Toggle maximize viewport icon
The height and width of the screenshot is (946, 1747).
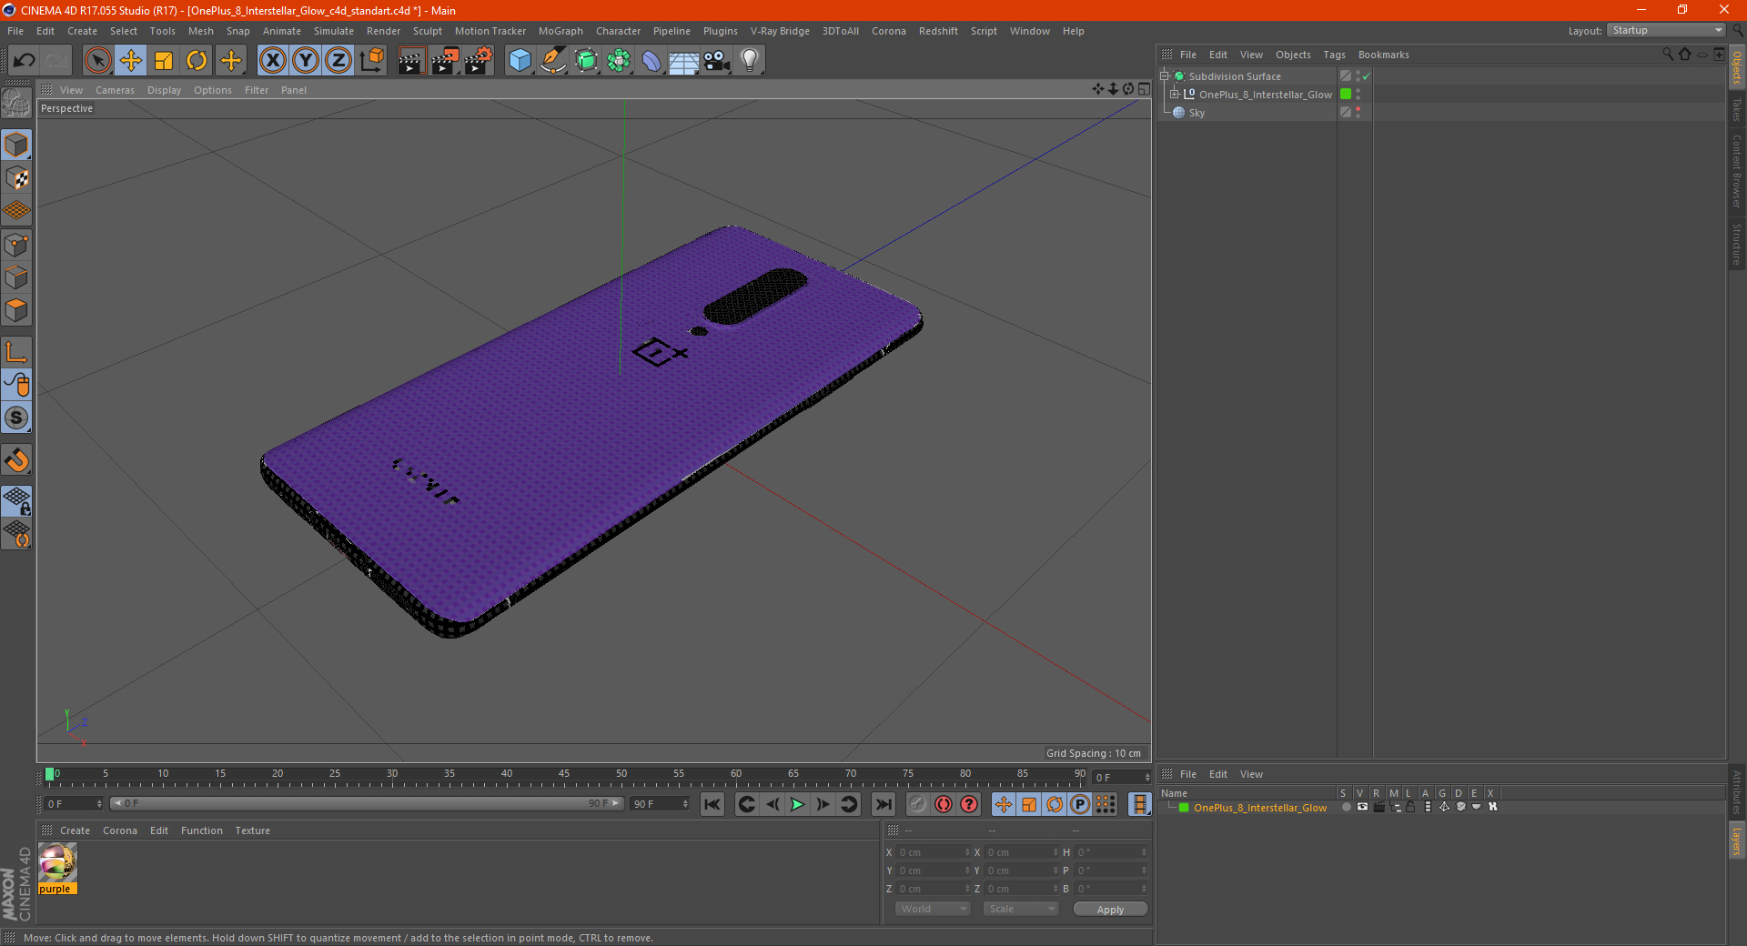click(x=1144, y=89)
